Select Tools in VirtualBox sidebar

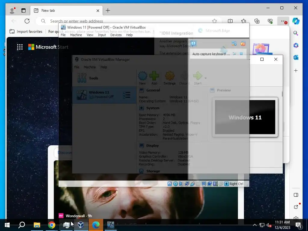coord(104,78)
